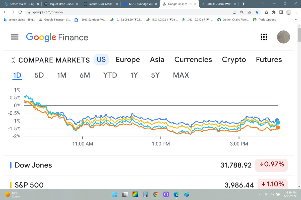This screenshot has height=200, width=301.
Task: Click the orange chart line endpoint dot
Action: (278, 127)
